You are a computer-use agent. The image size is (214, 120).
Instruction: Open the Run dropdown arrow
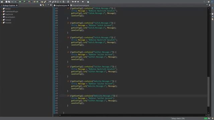[22, 2]
